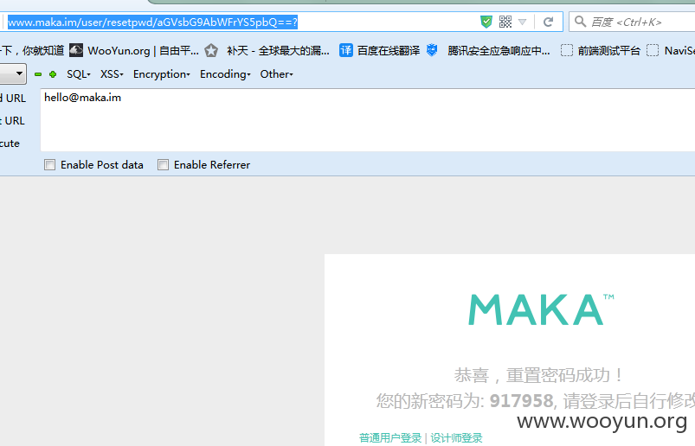This screenshot has width=695, height=446.
Task: Open the SQL menu in HackBar
Action: click(x=79, y=74)
